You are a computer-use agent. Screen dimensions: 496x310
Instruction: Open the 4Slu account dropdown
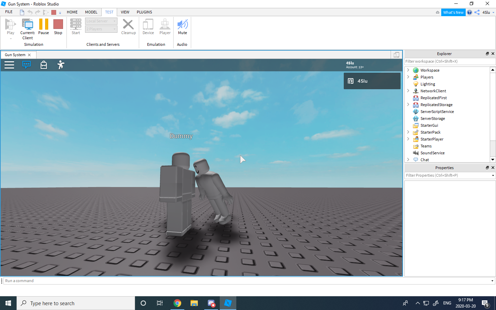(x=488, y=12)
